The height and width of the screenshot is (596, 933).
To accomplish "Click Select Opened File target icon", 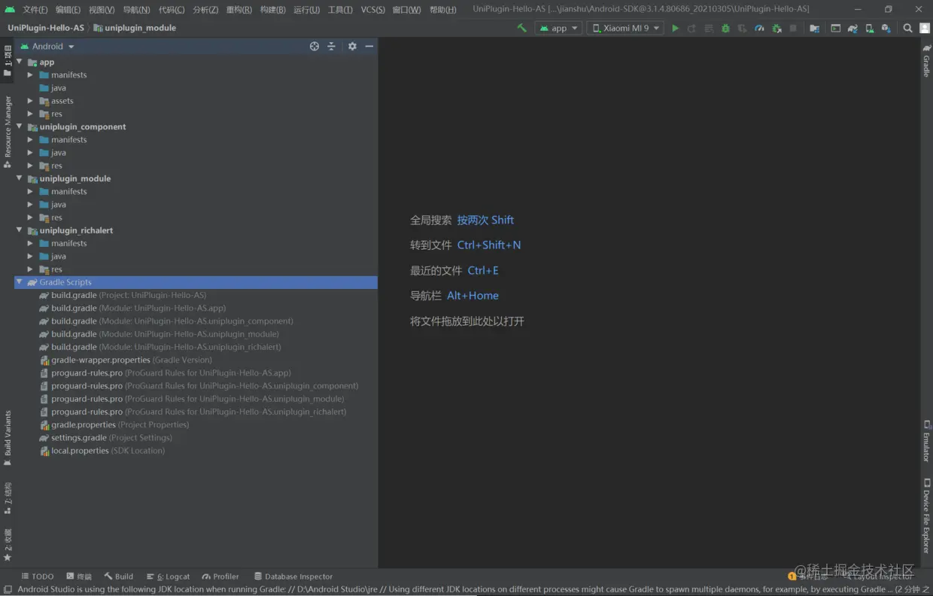I will tap(315, 46).
